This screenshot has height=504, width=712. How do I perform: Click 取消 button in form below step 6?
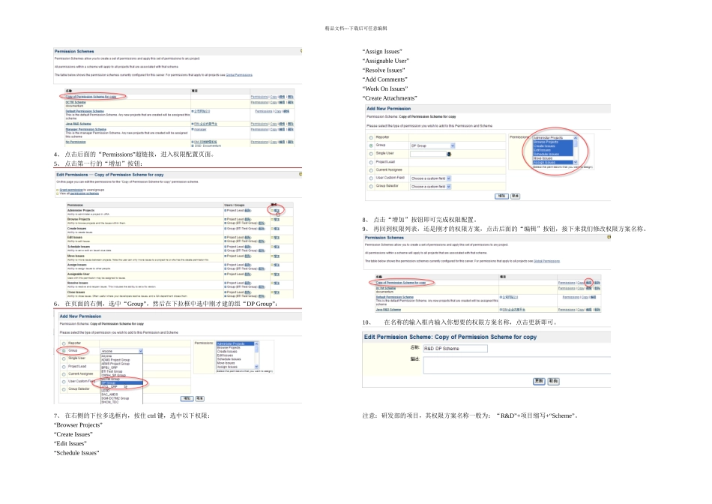coord(199,398)
